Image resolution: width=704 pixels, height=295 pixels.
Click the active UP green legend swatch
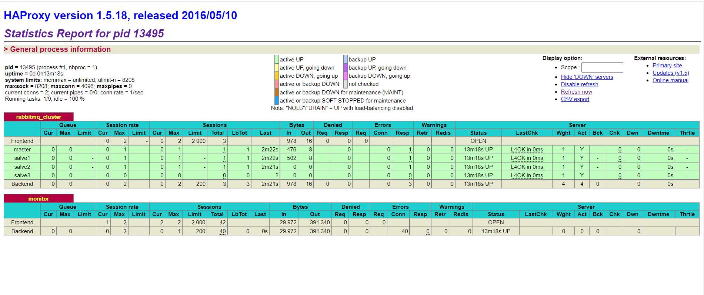click(x=277, y=59)
